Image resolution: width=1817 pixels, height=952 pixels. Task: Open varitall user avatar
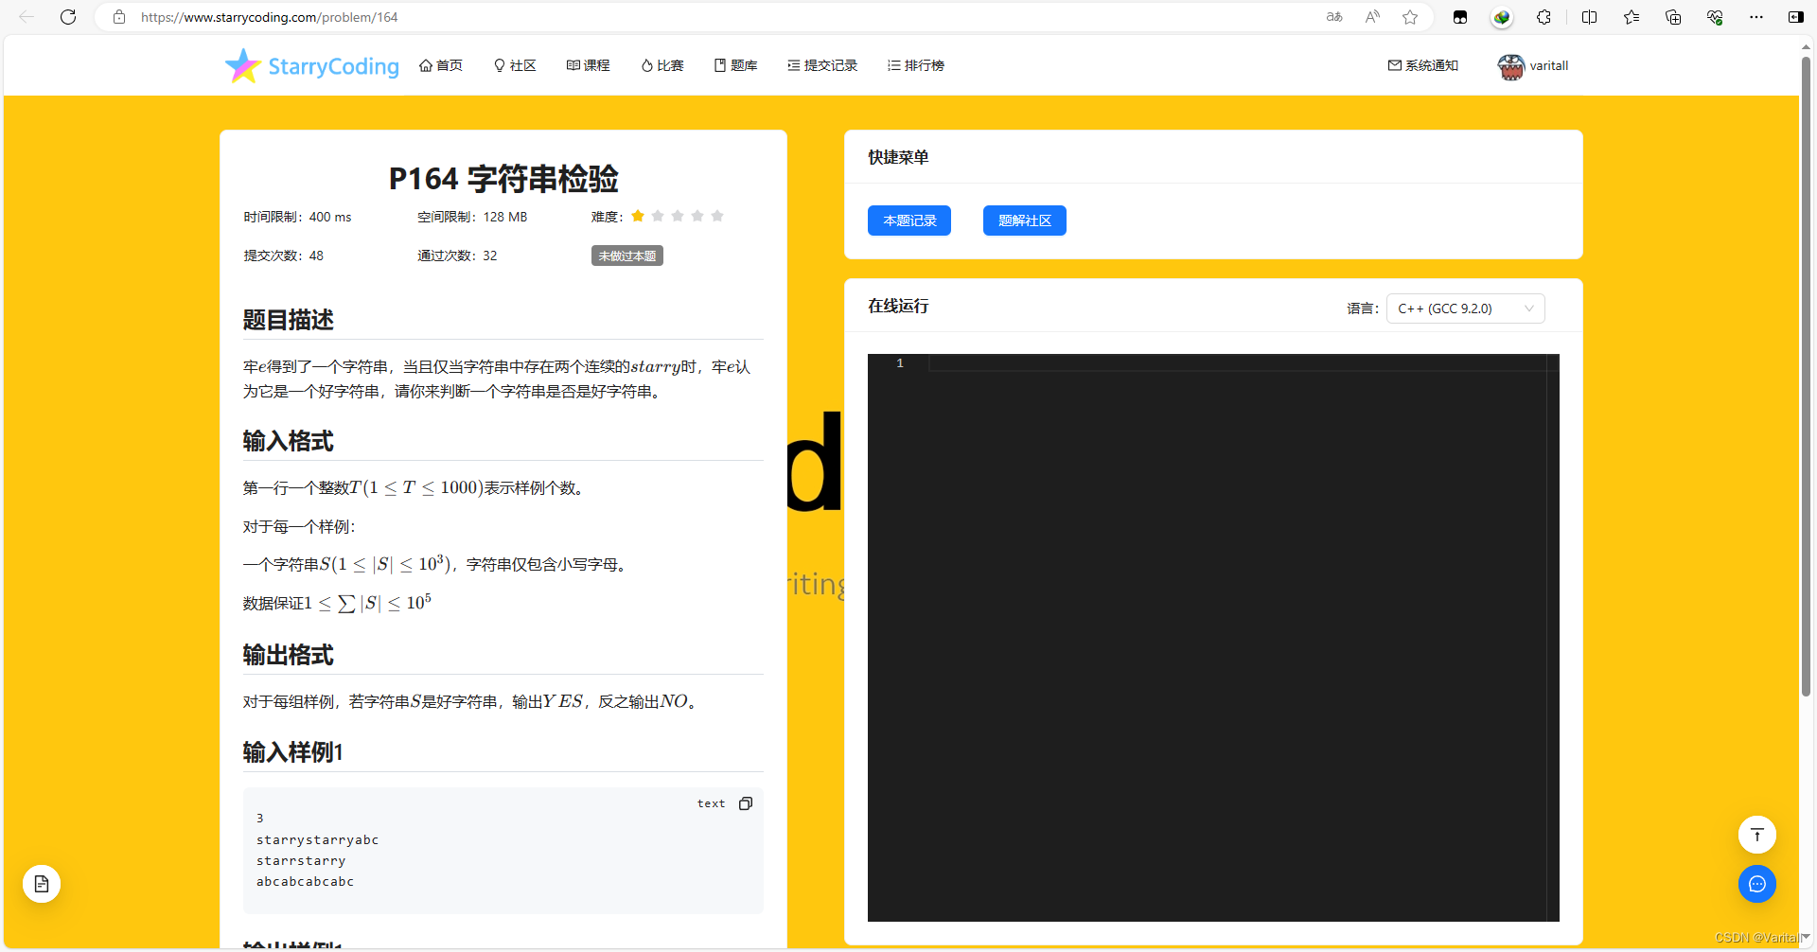(1511, 66)
